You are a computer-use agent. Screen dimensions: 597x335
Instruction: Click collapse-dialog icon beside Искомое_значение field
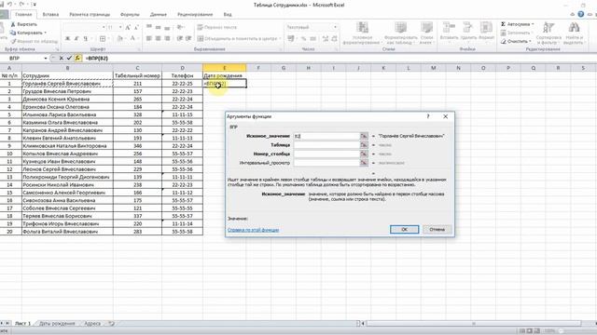click(364, 136)
